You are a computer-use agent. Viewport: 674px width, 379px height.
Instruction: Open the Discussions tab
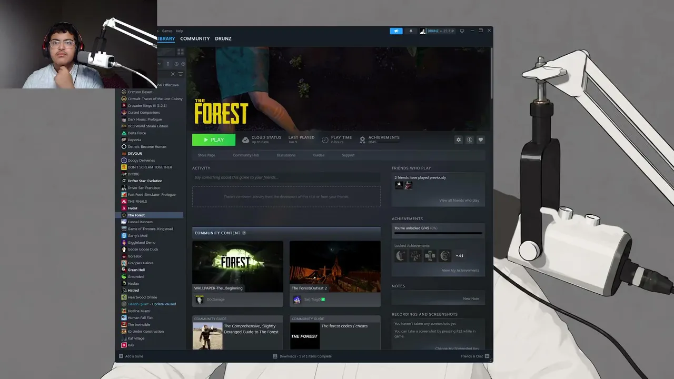(x=286, y=155)
